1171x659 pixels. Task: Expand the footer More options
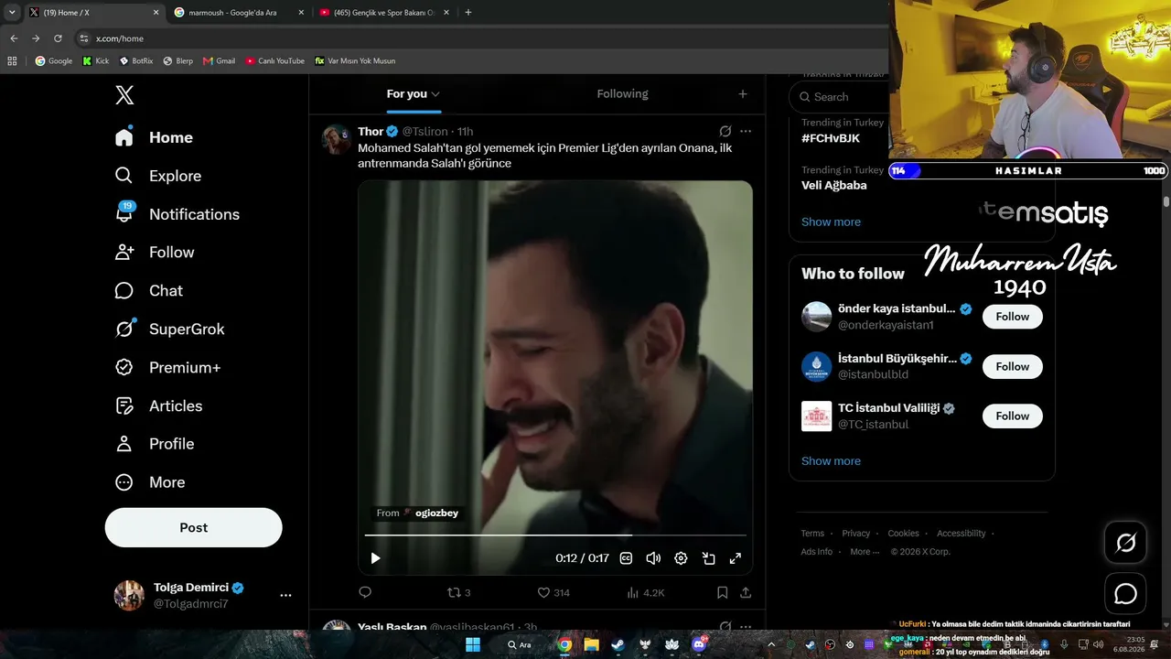tap(864, 552)
